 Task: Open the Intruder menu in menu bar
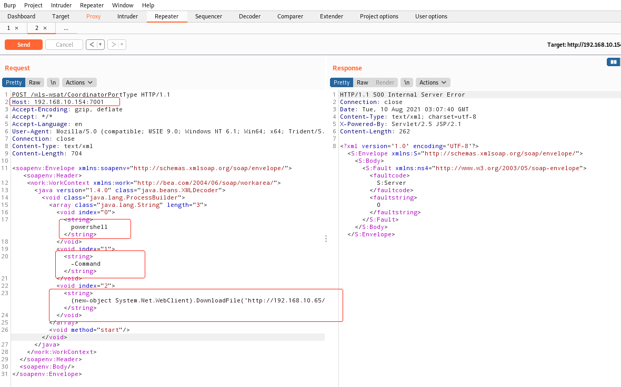[62, 5]
